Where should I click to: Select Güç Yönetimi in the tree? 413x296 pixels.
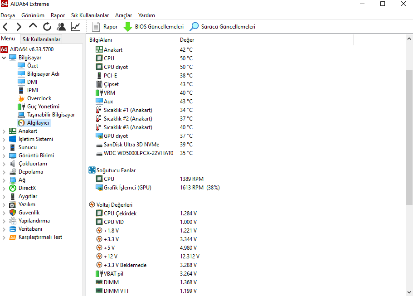pos(43,107)
